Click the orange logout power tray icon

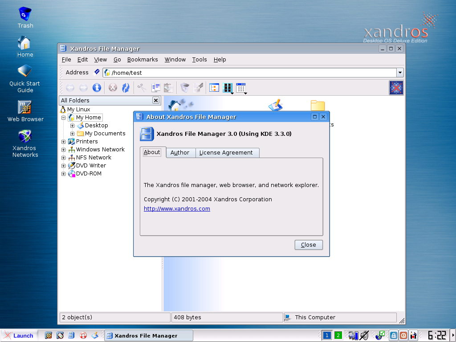click(403, 335)
